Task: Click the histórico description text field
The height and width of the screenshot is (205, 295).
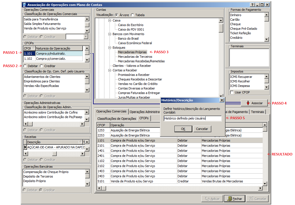Action: [x=192, y=118]
